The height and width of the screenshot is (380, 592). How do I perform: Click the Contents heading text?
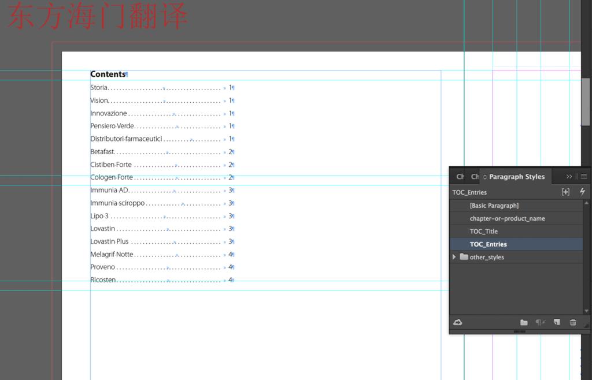pos(108,74)
